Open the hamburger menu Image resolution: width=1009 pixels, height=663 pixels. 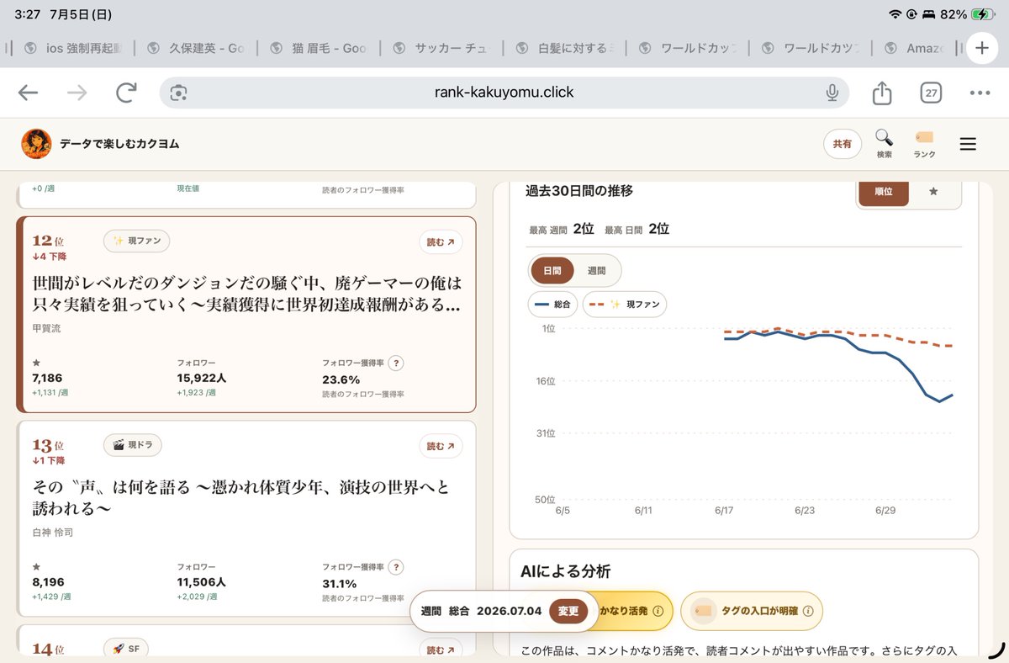968,144
